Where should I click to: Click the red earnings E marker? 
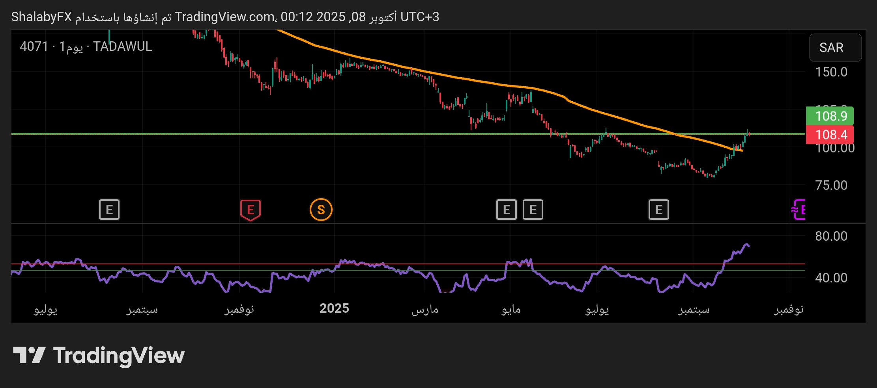pos(250,210)
